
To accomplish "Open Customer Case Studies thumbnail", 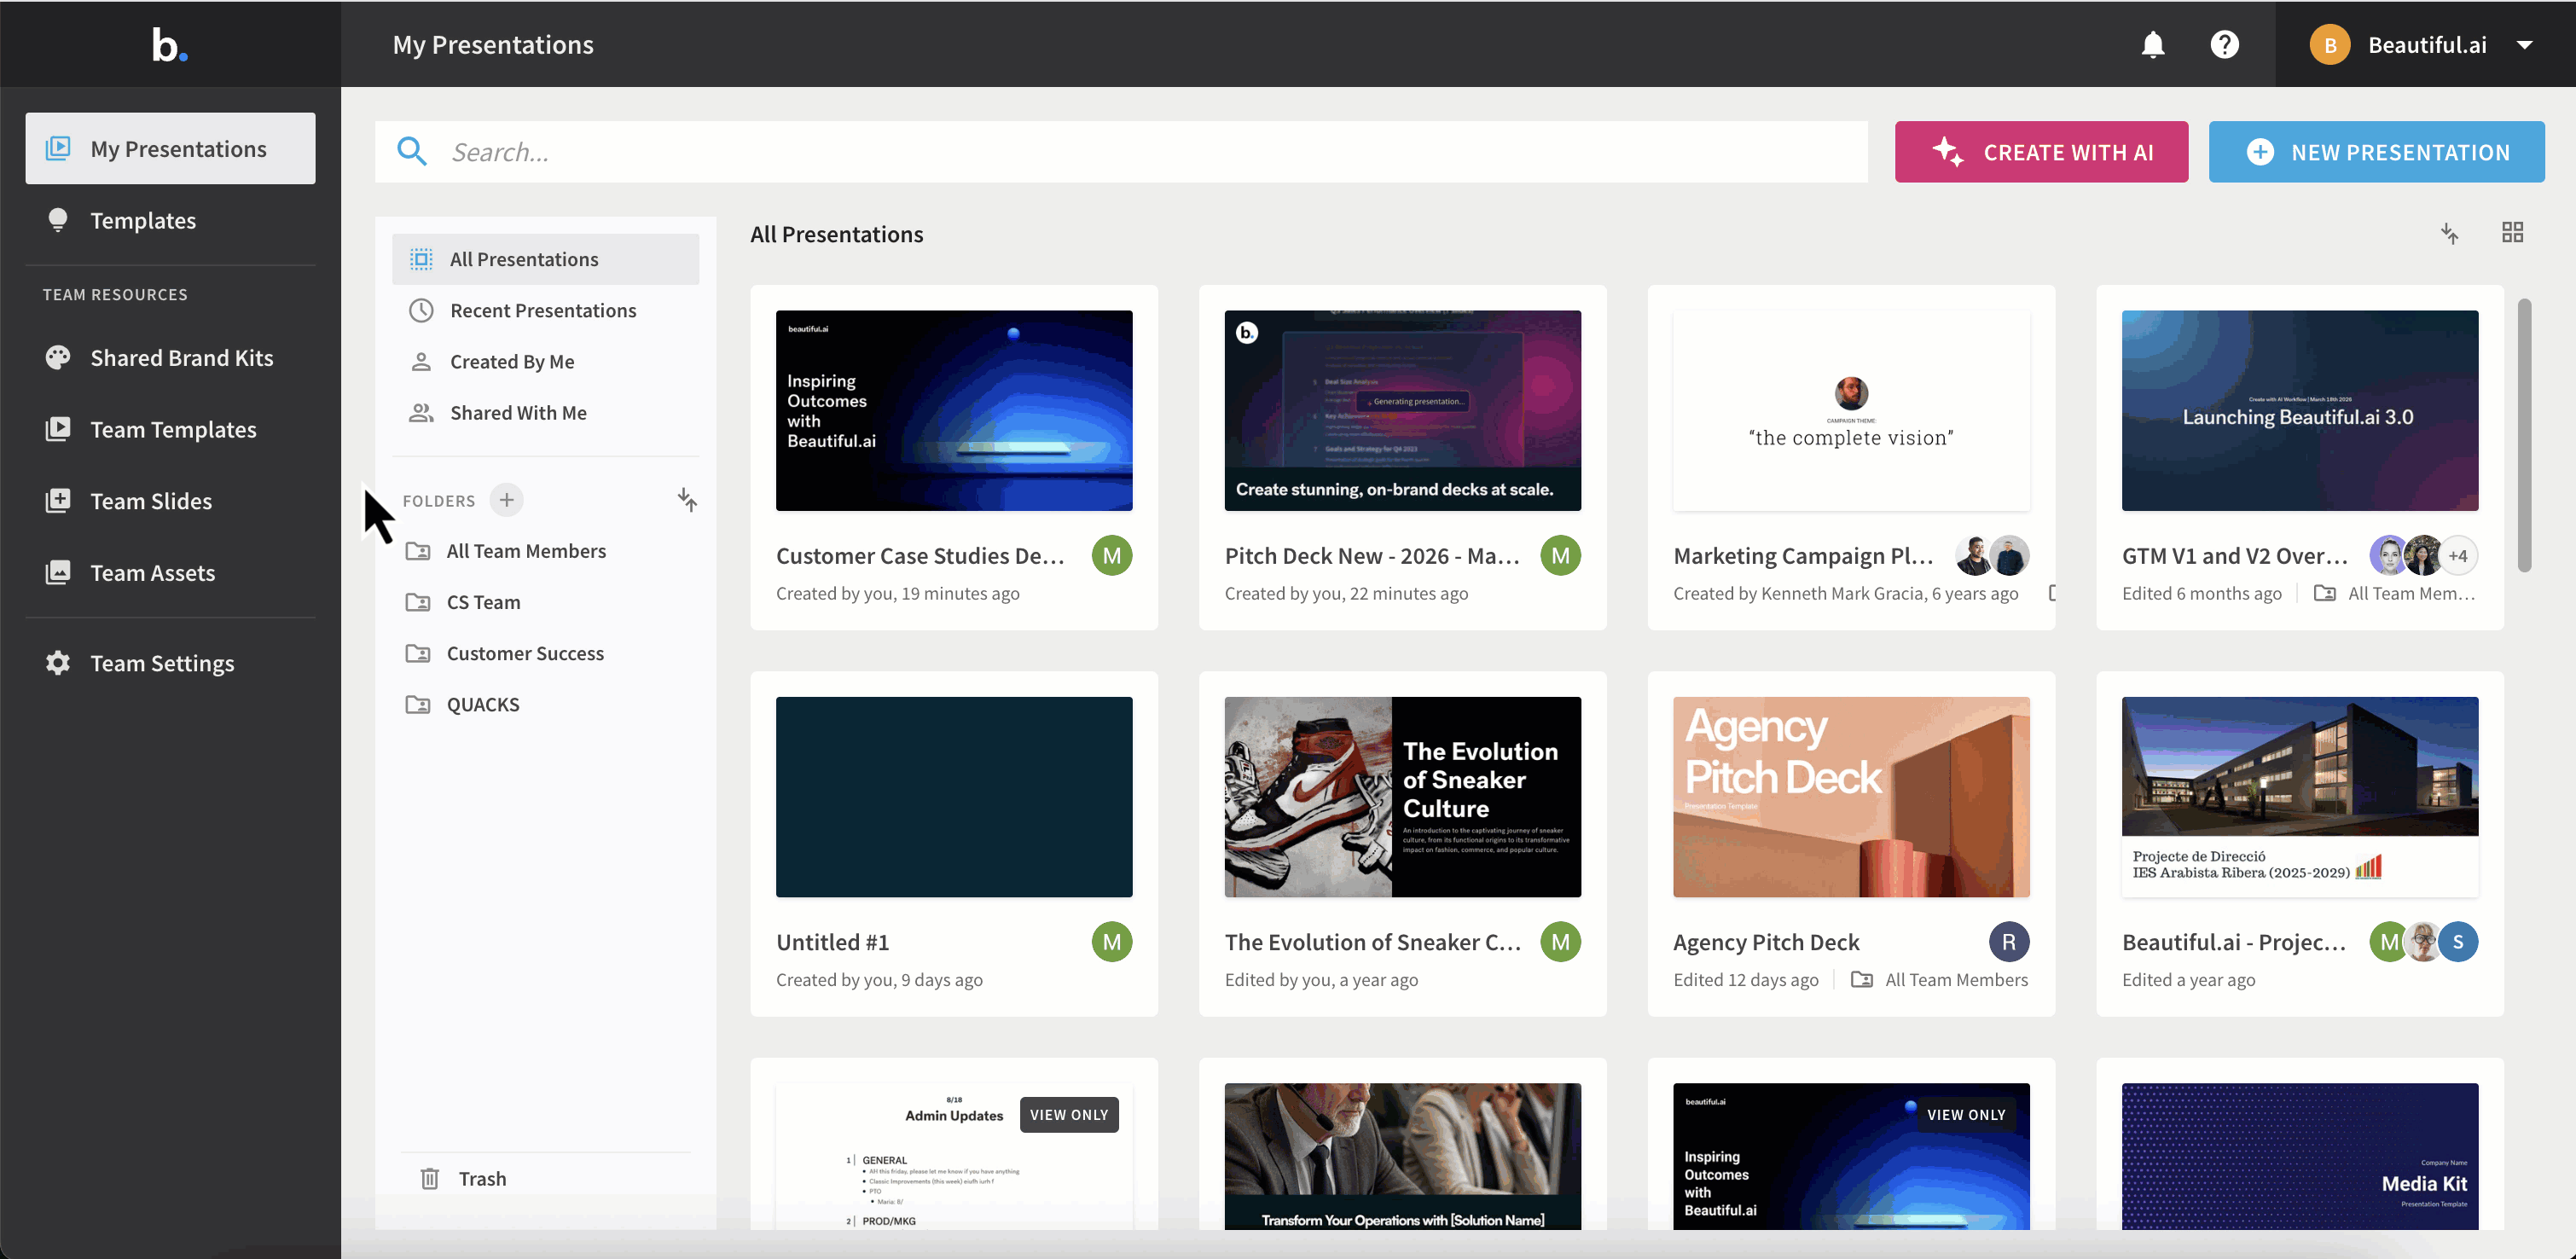I will [x=954, y=411].
